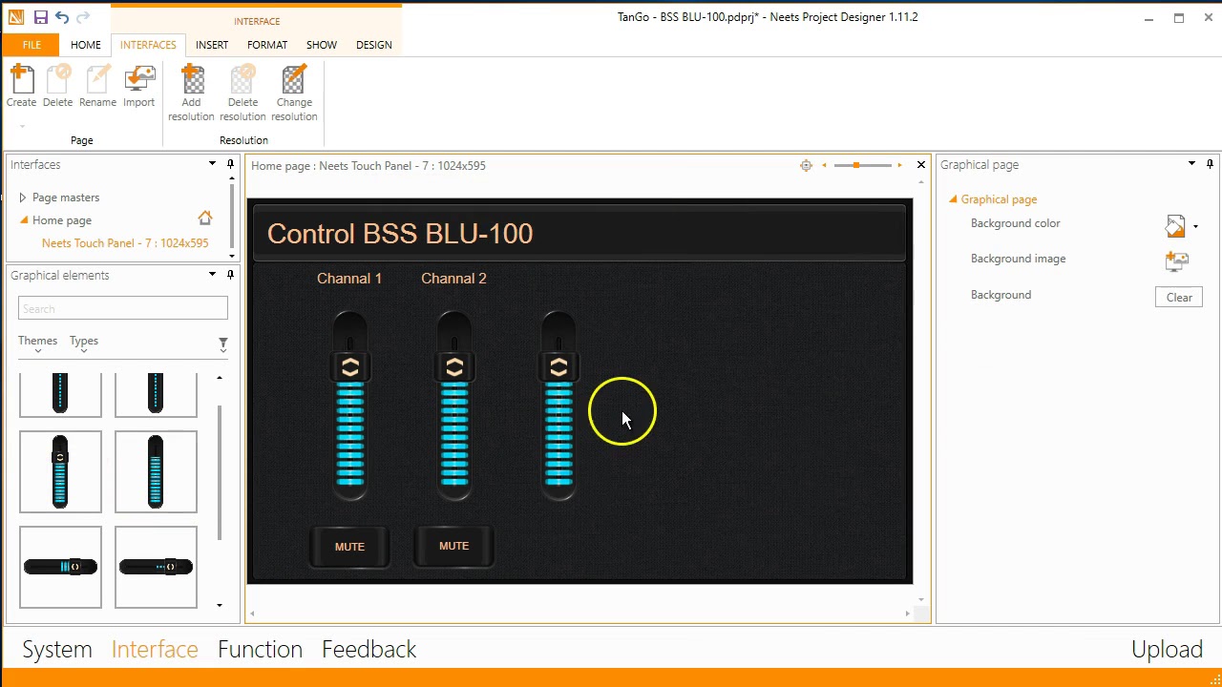Click zoom out arrow left of slider
This screenshot has height=687, width=1222.
825,165
